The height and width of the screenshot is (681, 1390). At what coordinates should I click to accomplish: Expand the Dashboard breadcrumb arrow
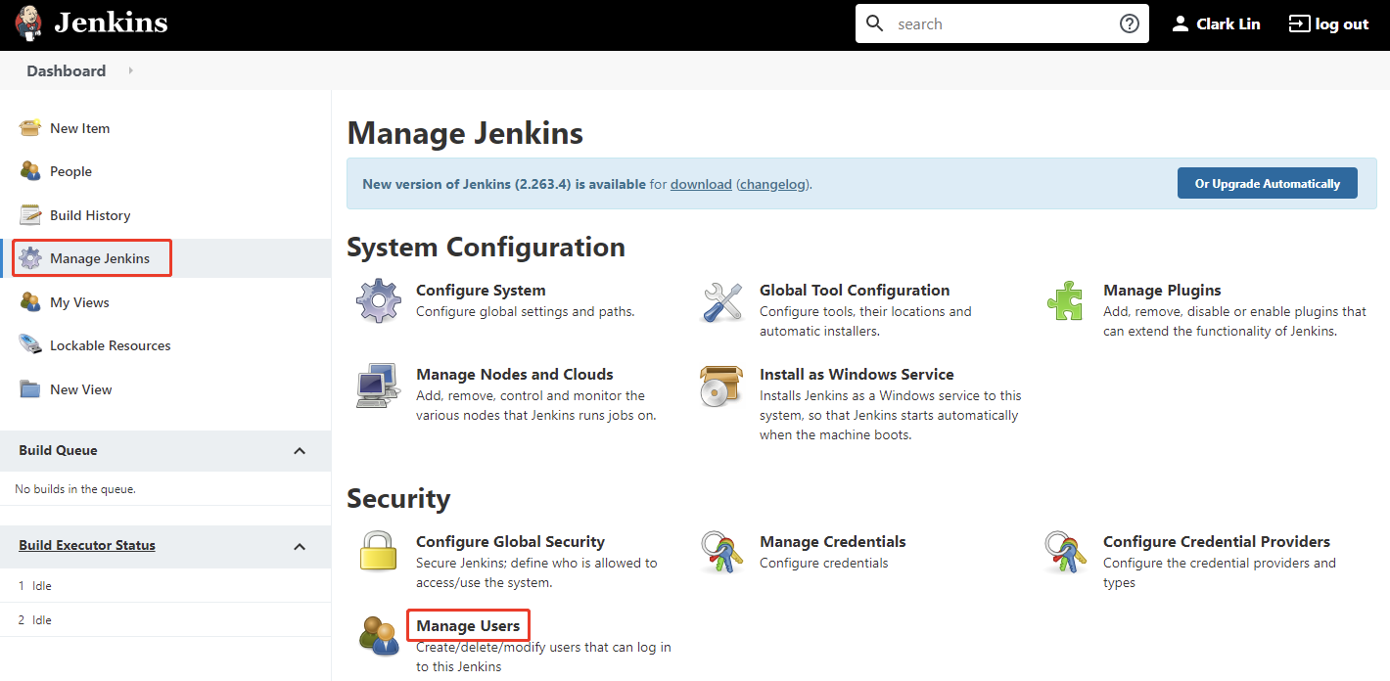[x=131, y=70]
